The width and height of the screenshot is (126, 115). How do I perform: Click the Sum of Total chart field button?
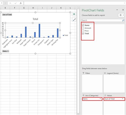(7, 15)
